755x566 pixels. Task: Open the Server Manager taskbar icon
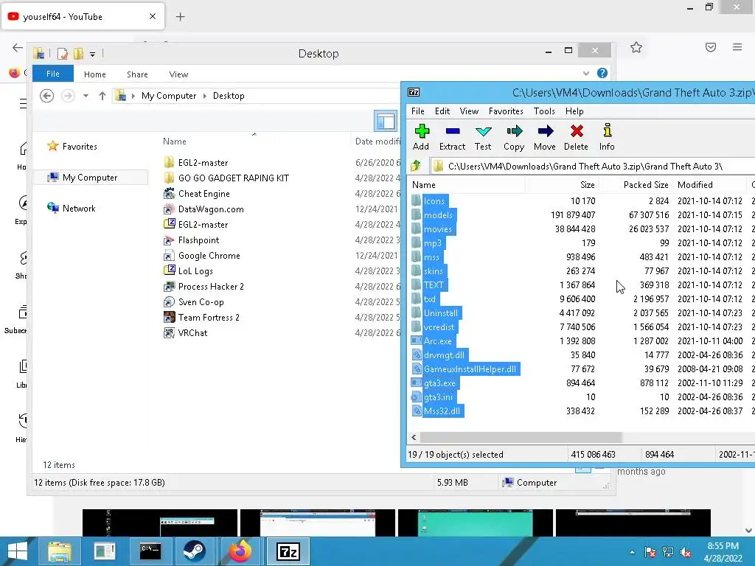[105, 551]
